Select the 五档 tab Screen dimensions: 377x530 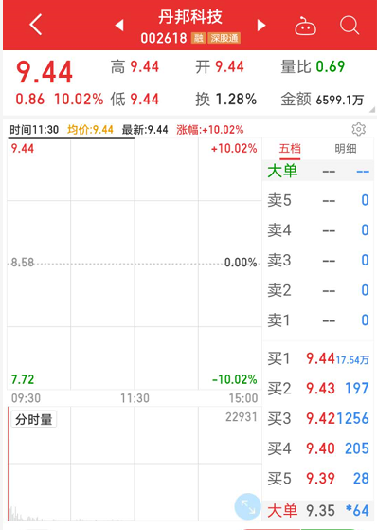(290, 149)
